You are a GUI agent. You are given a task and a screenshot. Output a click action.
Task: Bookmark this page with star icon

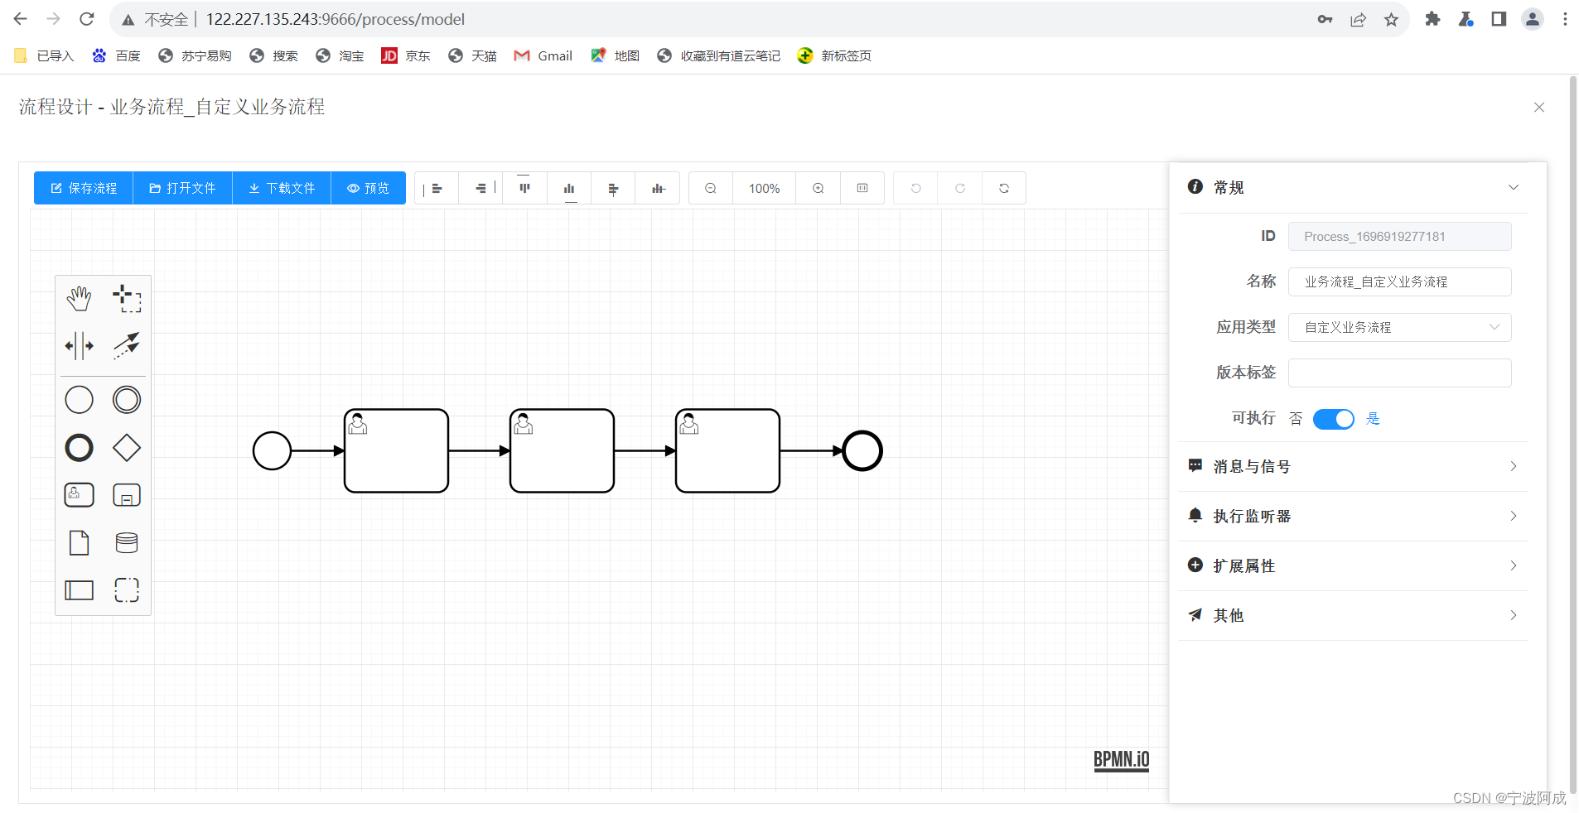coord(1391,19)
